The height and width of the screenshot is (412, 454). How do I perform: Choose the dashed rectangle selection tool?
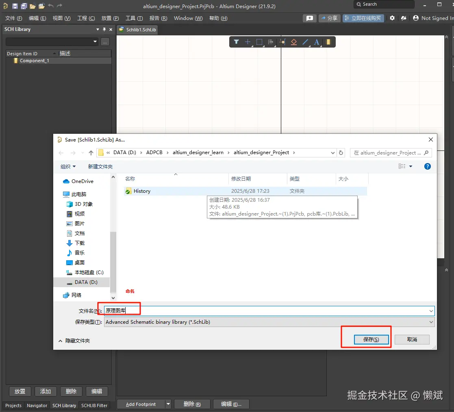click(x=259, y=42)
